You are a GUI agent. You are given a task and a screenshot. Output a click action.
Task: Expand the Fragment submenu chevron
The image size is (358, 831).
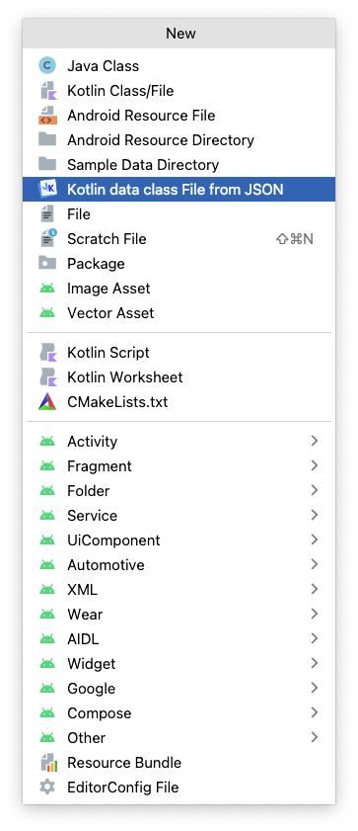[x=315, y=465]
